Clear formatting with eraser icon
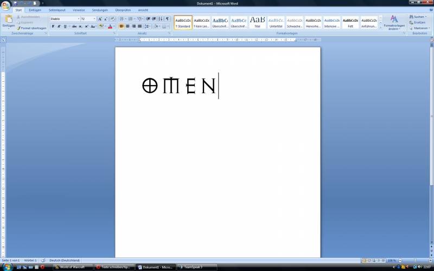This screenshot has height=271, width=434. point(113,19)
